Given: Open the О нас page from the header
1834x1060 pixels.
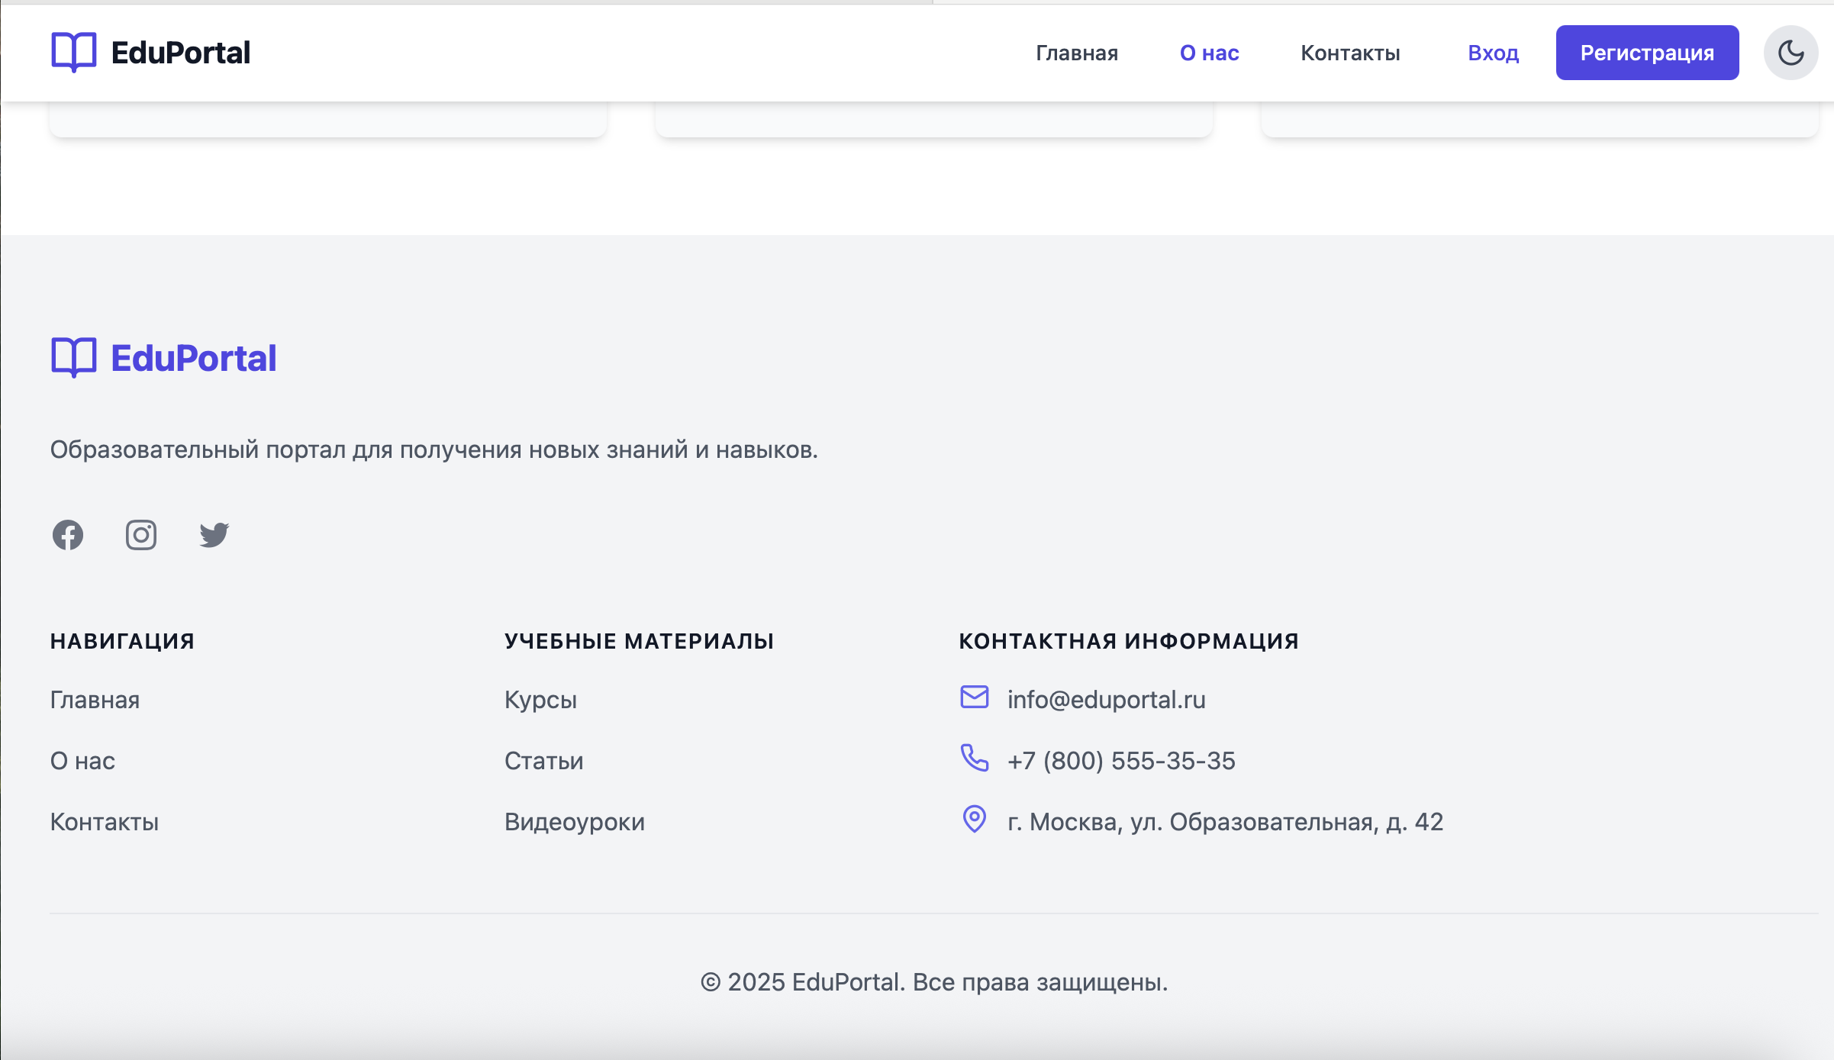Looking at the screenshot, I should click(x=1209, y=53).
